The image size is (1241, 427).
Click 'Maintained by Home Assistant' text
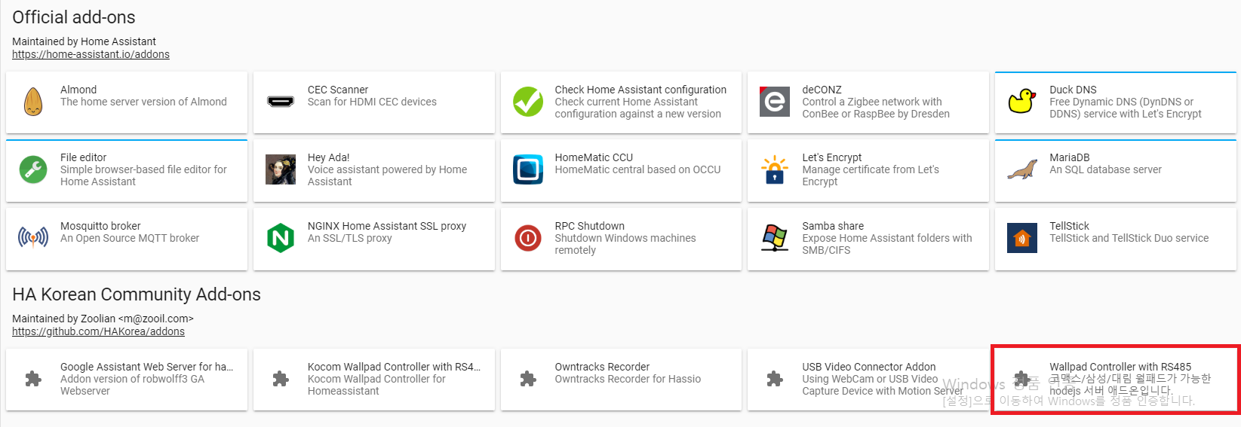click(x=84, y=41)
